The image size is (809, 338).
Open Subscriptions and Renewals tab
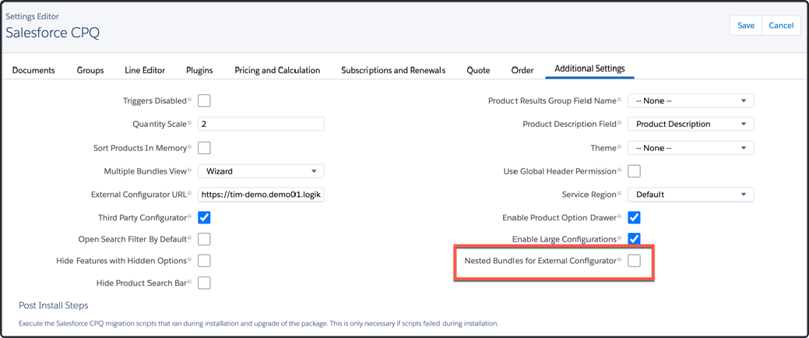[x=393, y=70]
